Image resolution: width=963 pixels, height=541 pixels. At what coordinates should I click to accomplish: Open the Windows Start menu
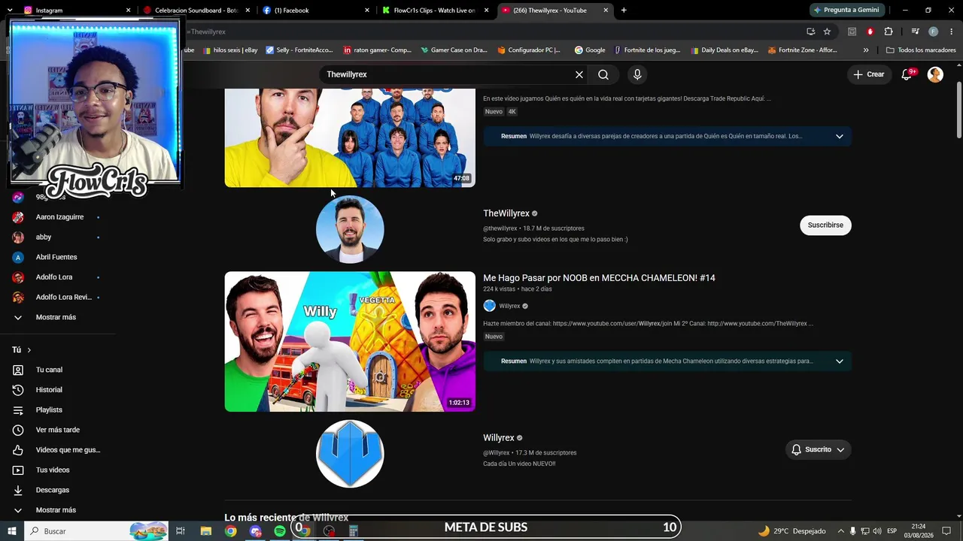(x=12, y=531)
